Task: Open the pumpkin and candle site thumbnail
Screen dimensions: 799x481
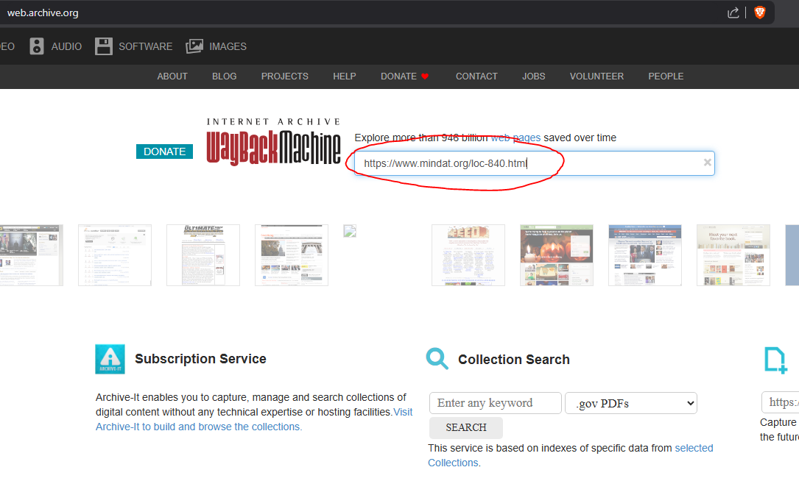Action: [557, 255]
